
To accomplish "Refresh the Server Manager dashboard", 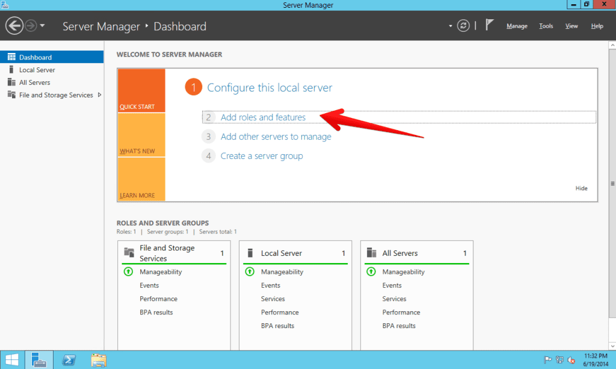I will (x=463, y=26).
